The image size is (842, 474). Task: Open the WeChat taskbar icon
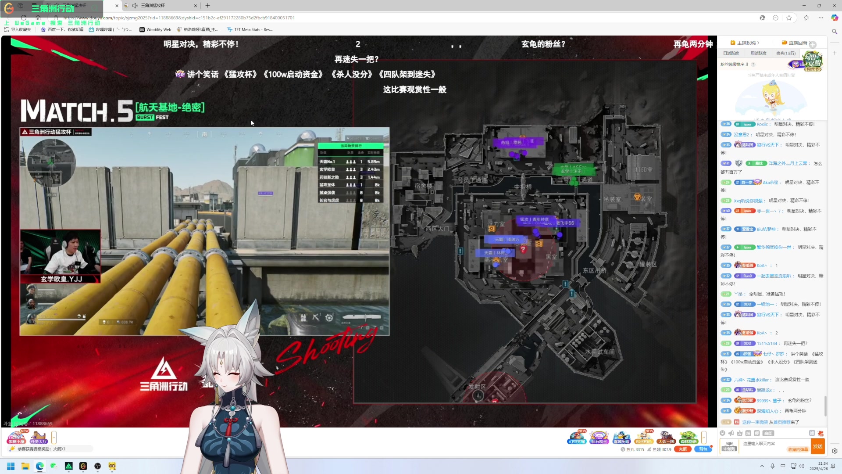pos(54,466)
